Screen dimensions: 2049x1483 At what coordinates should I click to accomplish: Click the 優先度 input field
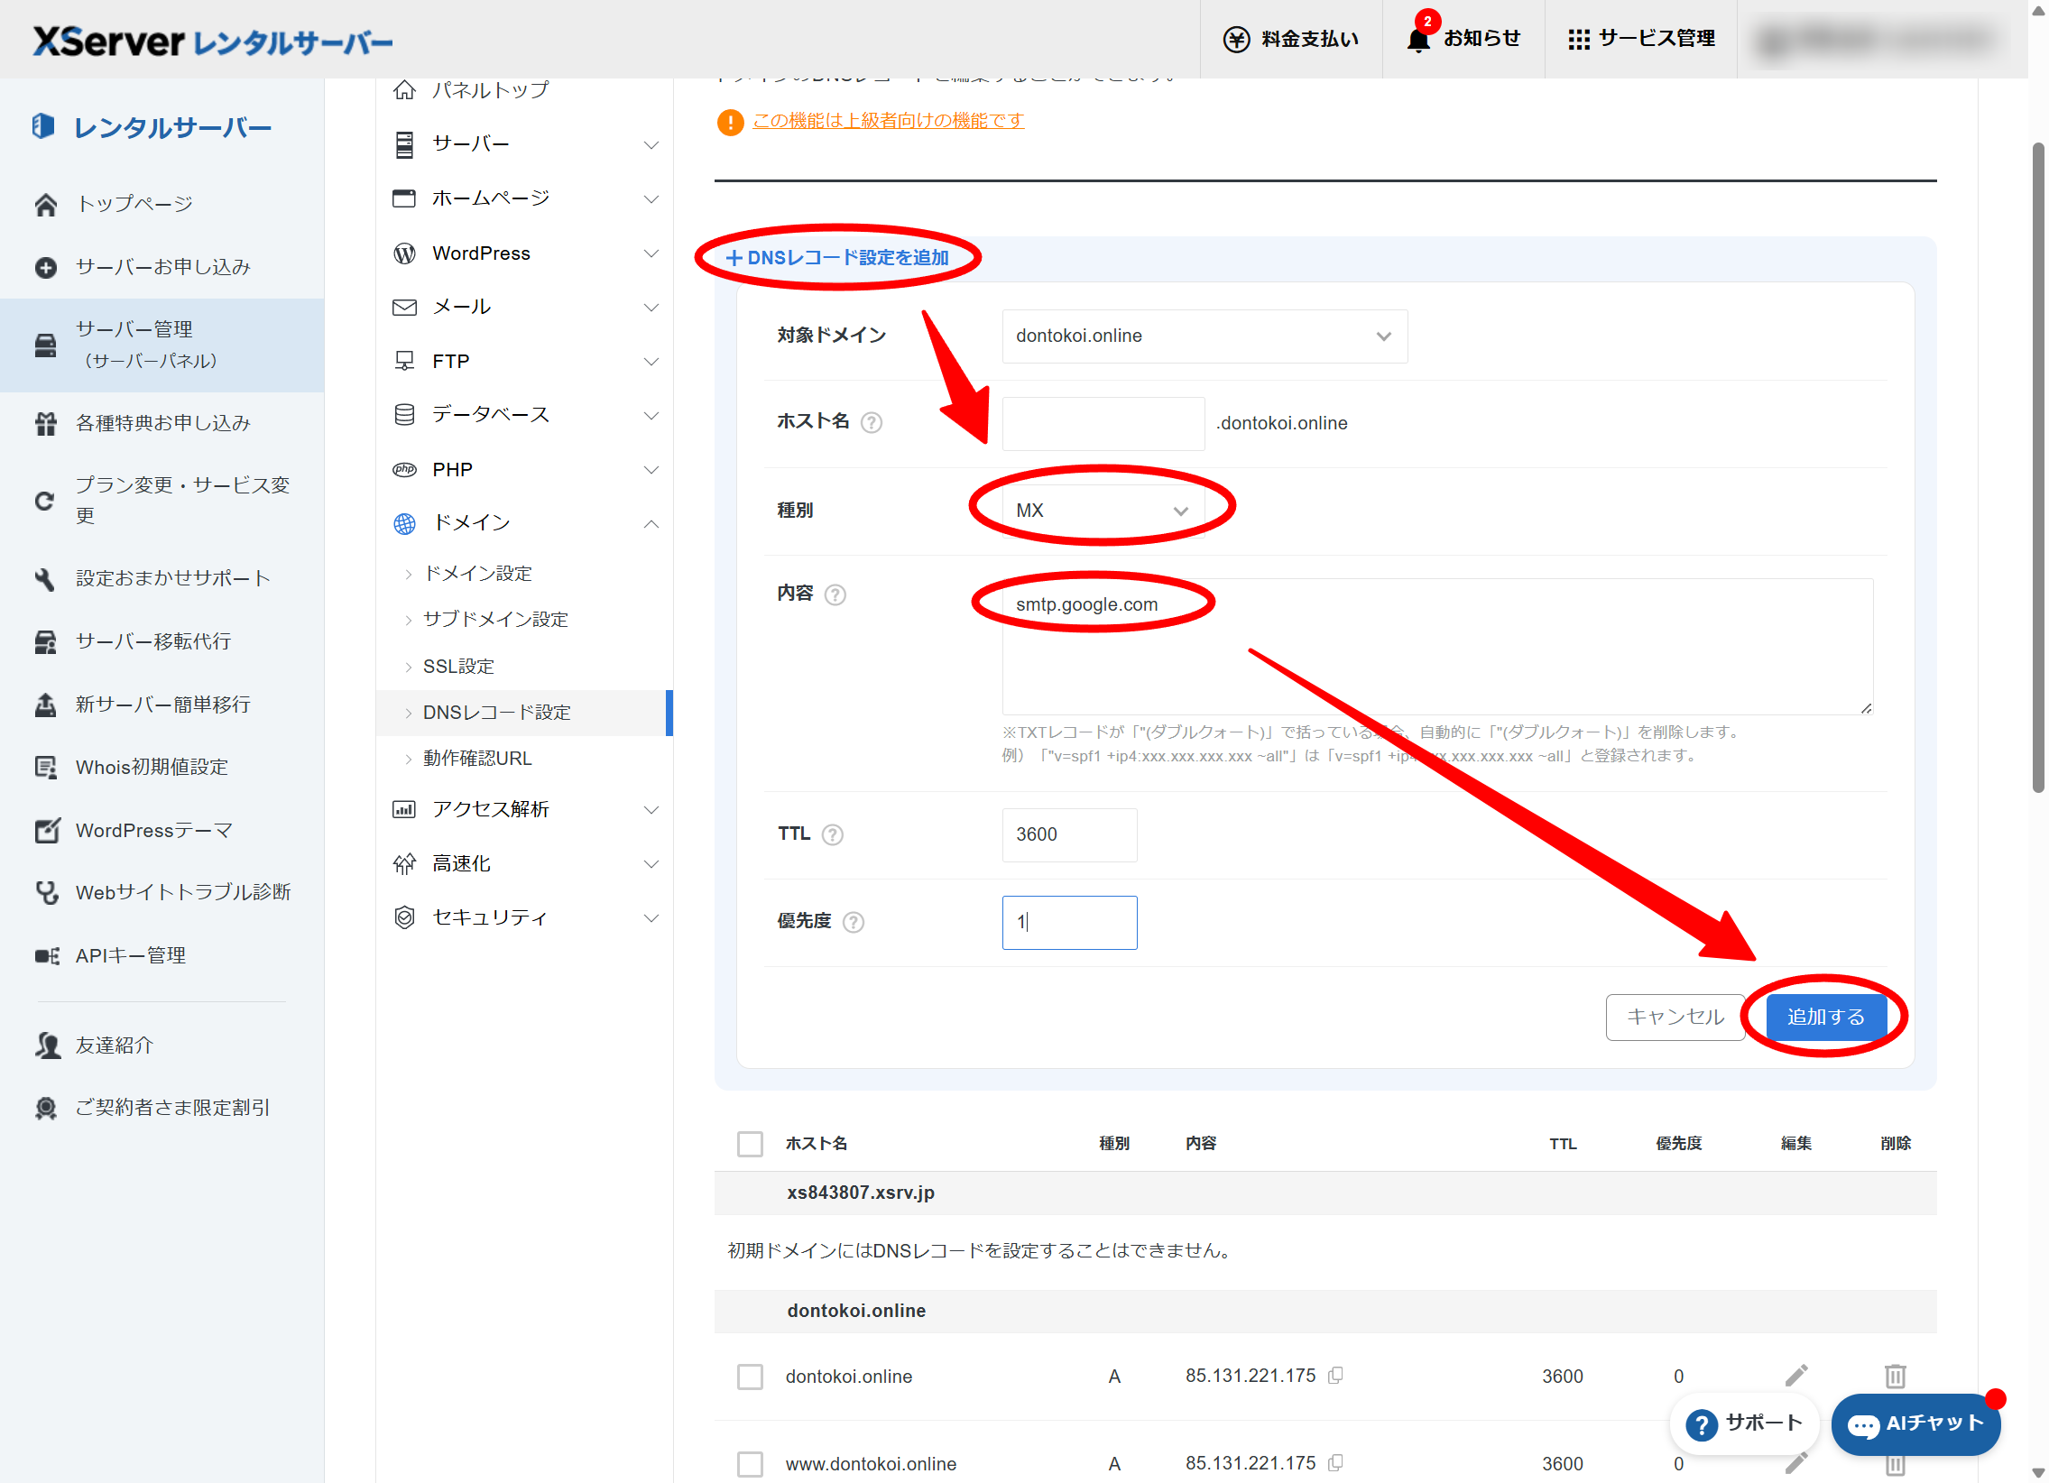click(x=1070, y=922)
